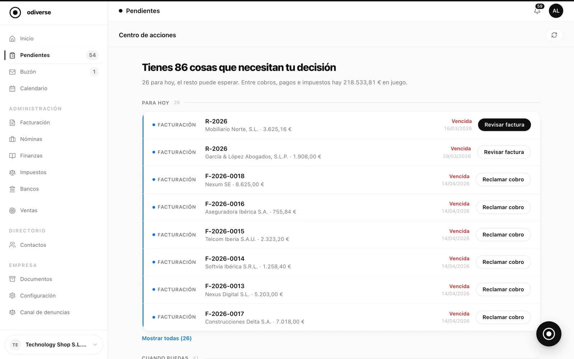Click the Contactos people icon
This screenshot has height=359, width=574.
12,245
